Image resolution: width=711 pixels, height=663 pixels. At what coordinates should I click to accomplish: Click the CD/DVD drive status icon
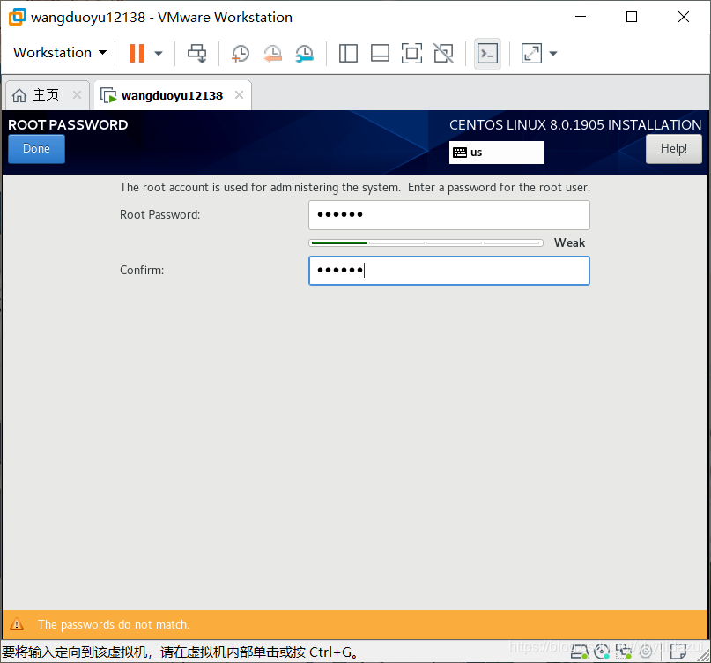pos(602,652)
